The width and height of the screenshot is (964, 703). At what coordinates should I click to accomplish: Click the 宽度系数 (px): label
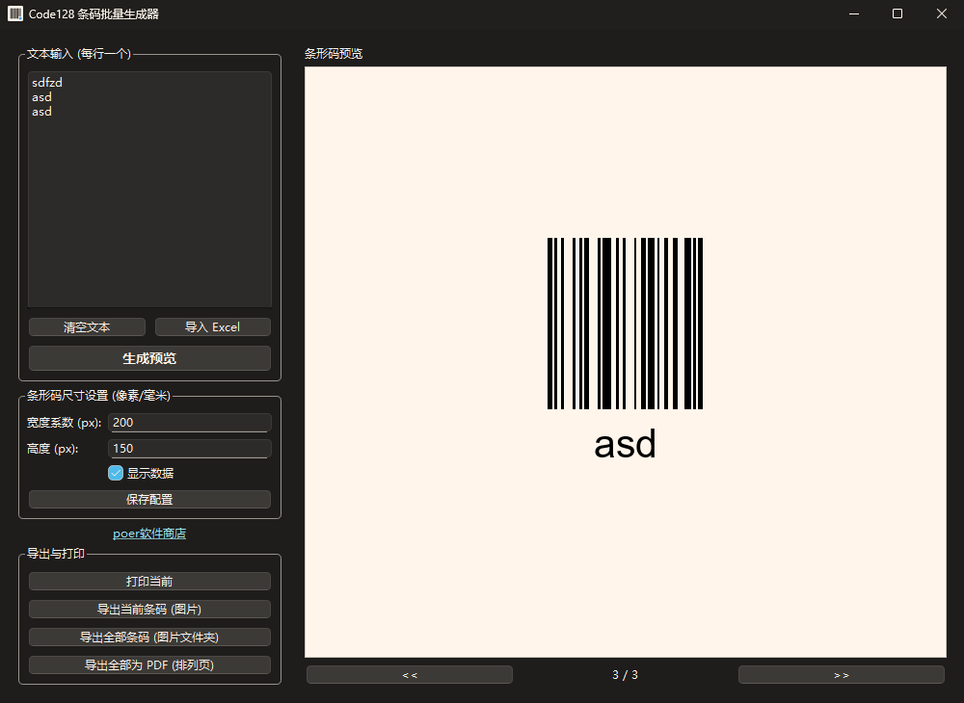[x=64, y=423]
